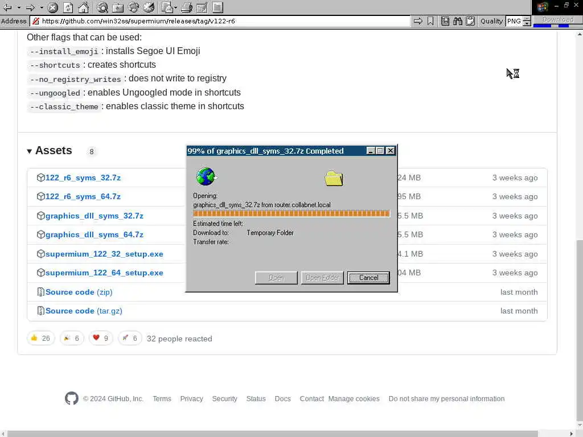Click package icon beside 122_r6_syms_32.7z
Viewport: 583px width, 437px height.
[x=40, y=178]
